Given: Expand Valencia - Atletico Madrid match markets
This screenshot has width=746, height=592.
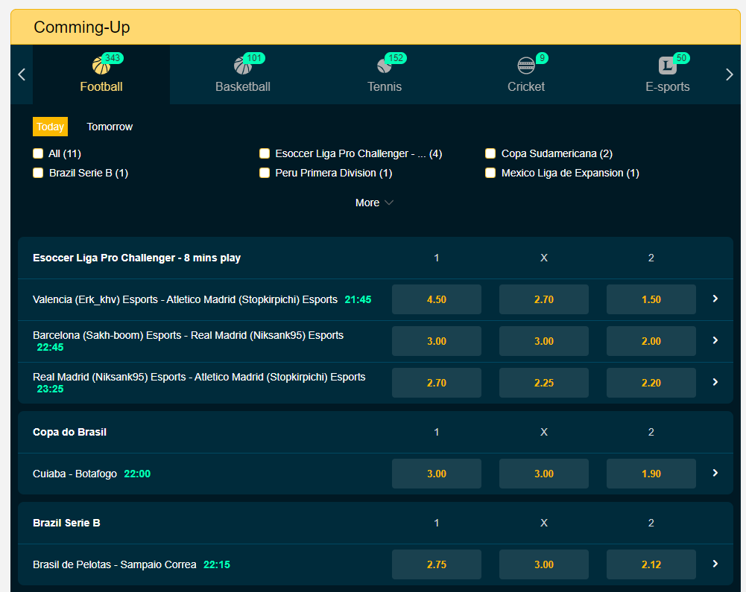Looking at the screenshot, I should pos(715,299).
